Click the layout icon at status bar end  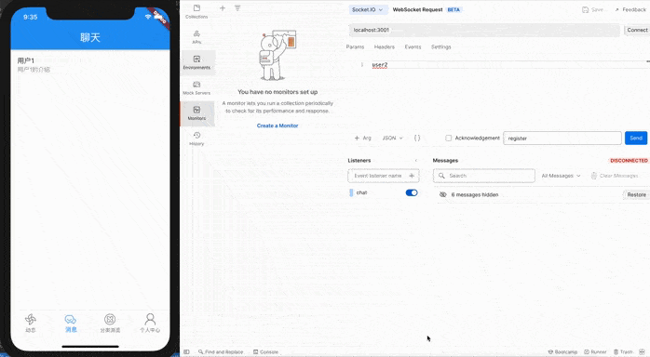coord(642,352)
